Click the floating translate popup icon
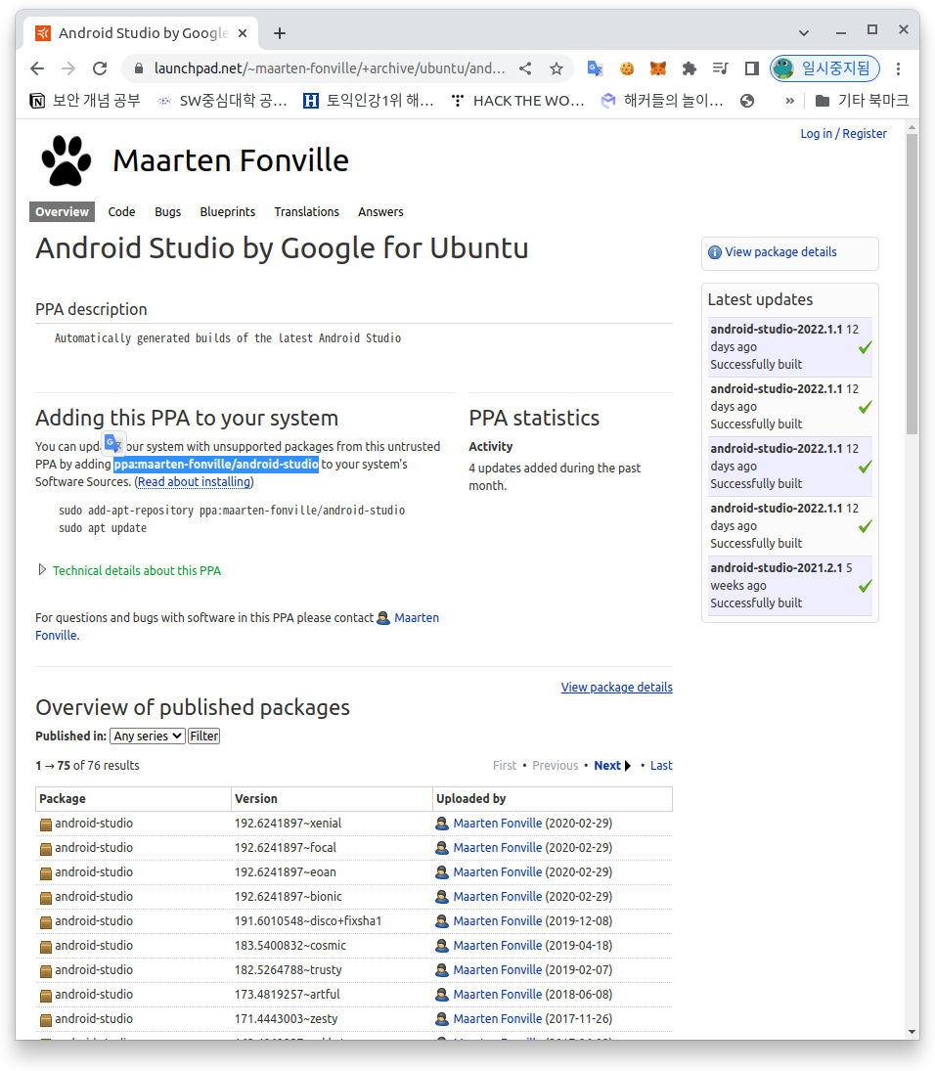 point(113,444)
